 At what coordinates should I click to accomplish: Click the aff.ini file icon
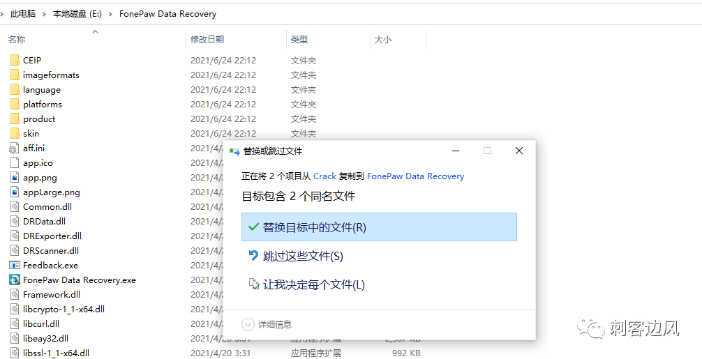(15, 148)
